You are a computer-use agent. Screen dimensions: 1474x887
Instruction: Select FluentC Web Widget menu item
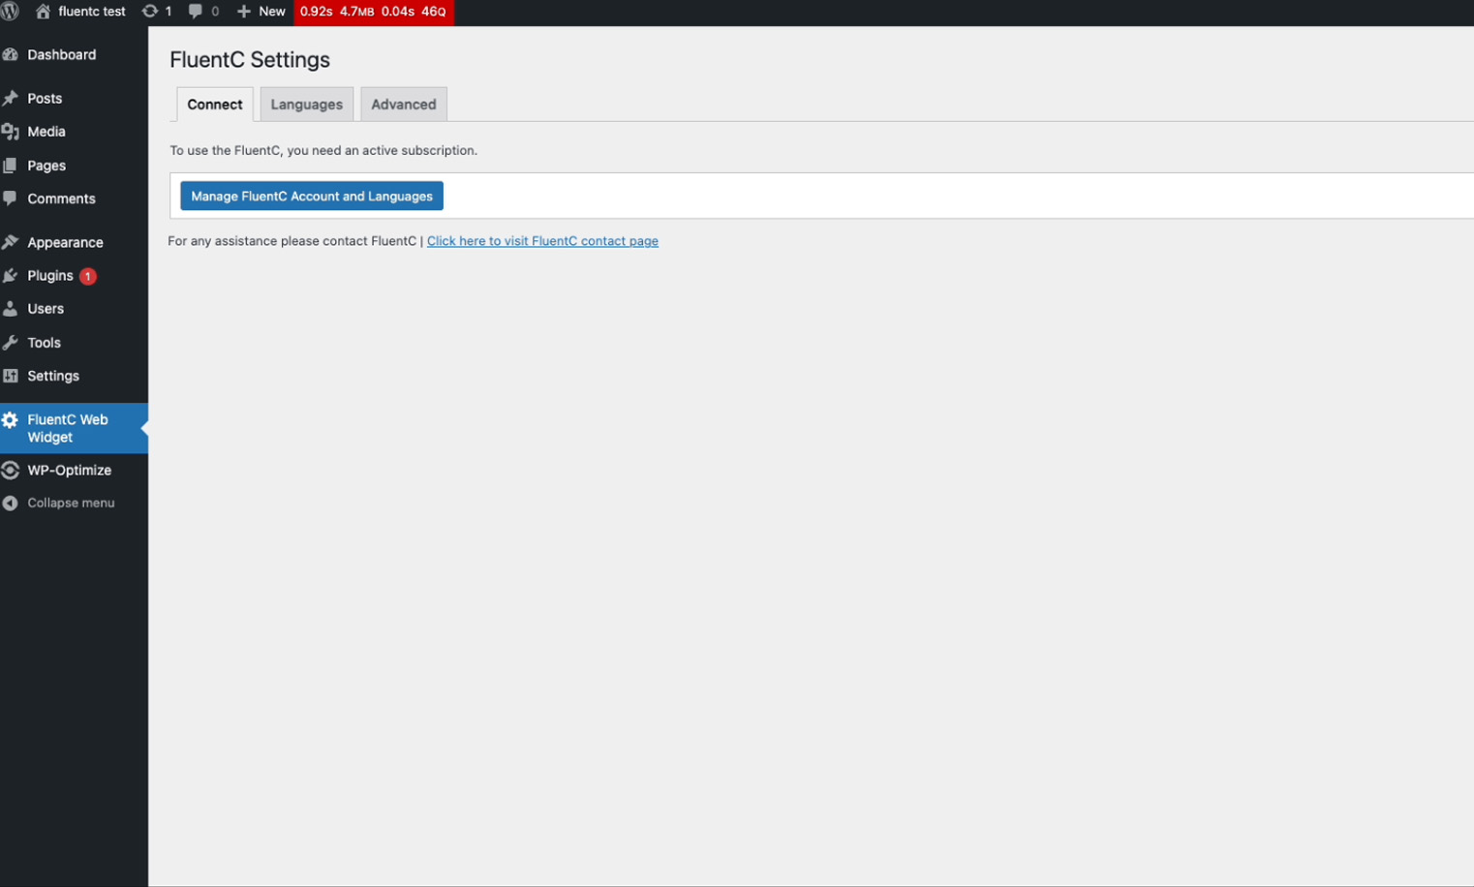click(74, 428)
